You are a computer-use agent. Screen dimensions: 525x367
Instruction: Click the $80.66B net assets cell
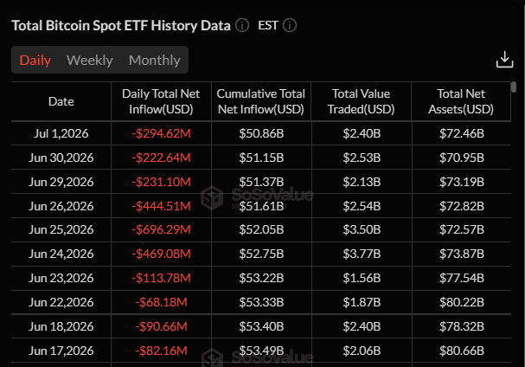(462, 351)
